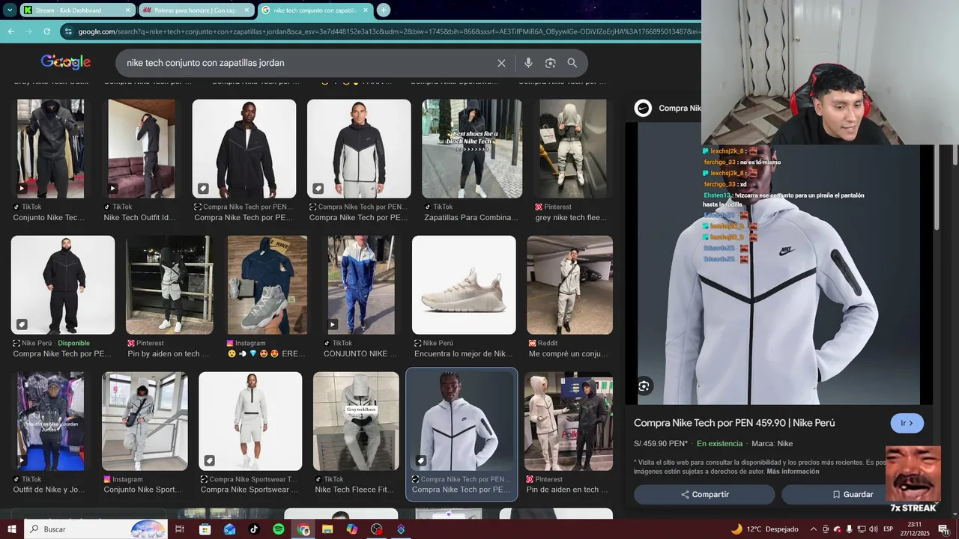959x539 pixels.
Task: Switch to Stream - Kick Dashboard tab
Action: (x=76, y=10)
